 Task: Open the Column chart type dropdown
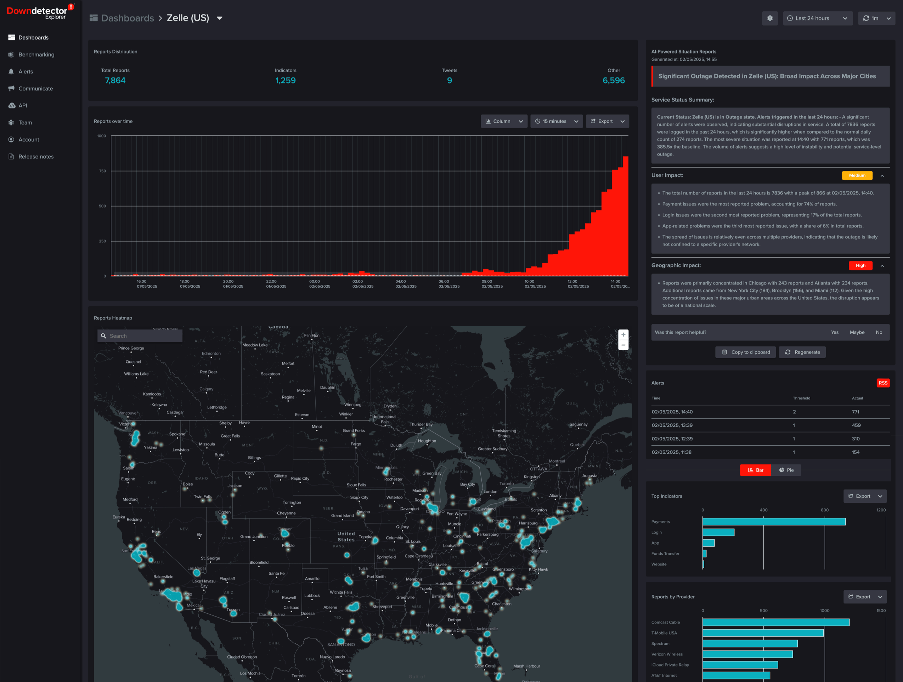point(504,121)
